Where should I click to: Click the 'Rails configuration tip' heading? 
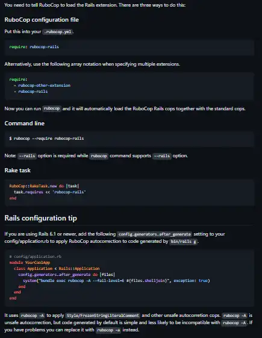coord(41,218)
